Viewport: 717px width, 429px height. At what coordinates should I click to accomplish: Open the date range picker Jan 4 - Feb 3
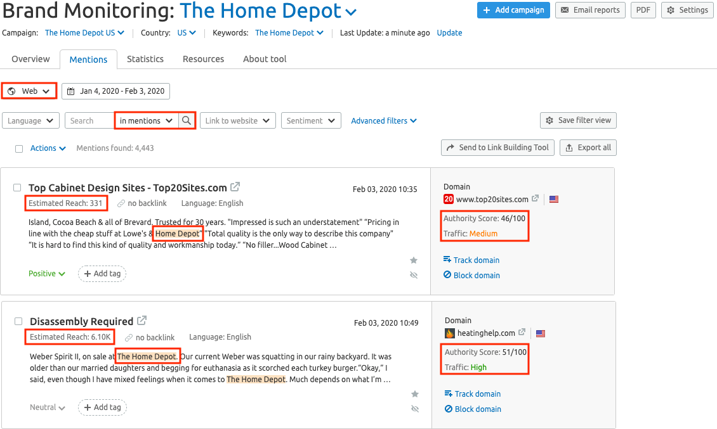click(x=115, y=91)
